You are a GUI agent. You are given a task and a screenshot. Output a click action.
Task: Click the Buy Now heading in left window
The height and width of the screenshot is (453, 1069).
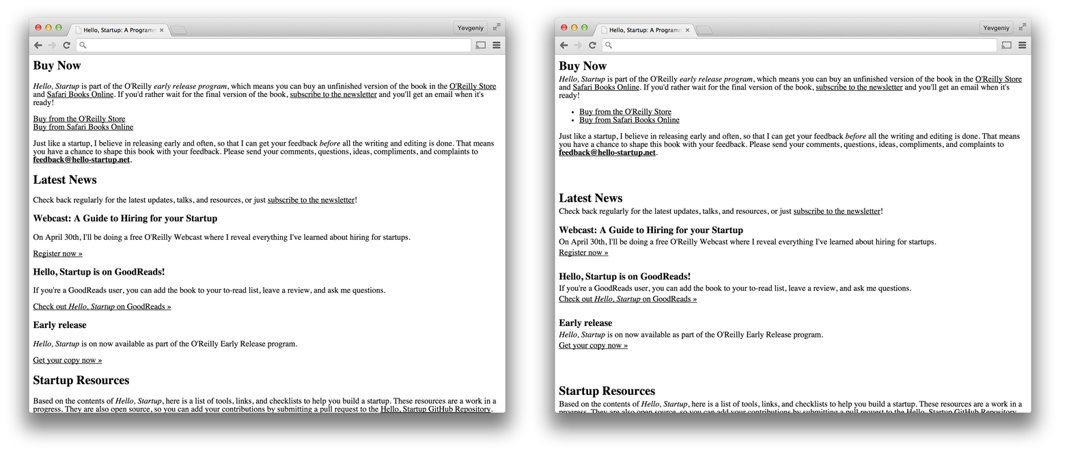[57, 66]
